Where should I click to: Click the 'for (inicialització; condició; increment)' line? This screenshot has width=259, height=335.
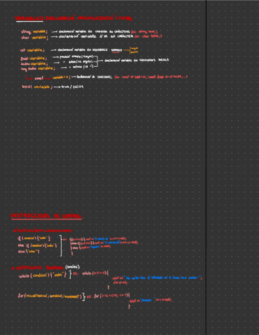[x=49, y=295]
